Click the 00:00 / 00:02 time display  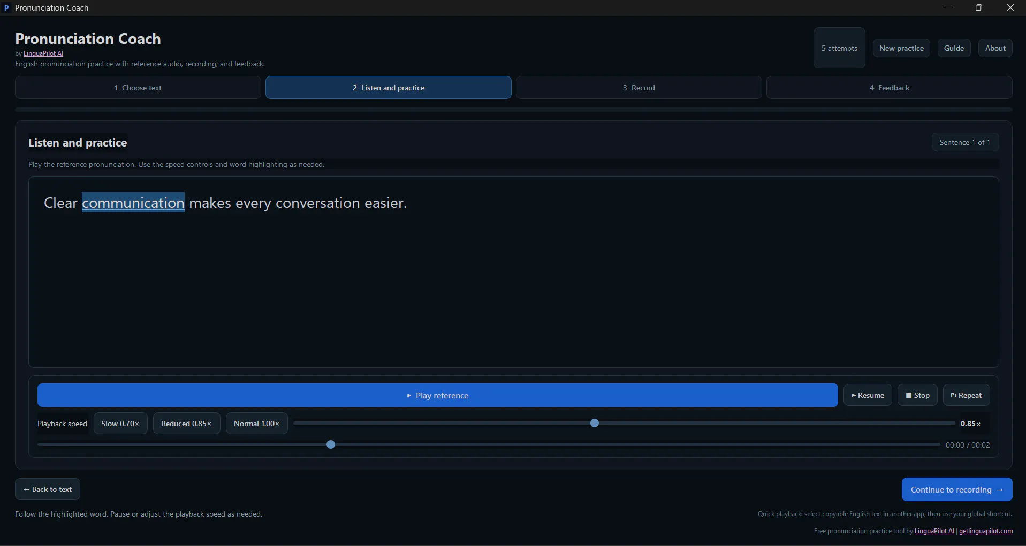[968, 445]
